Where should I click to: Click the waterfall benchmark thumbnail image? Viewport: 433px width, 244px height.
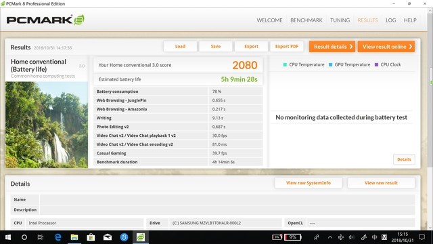click(x=47, y=125)
